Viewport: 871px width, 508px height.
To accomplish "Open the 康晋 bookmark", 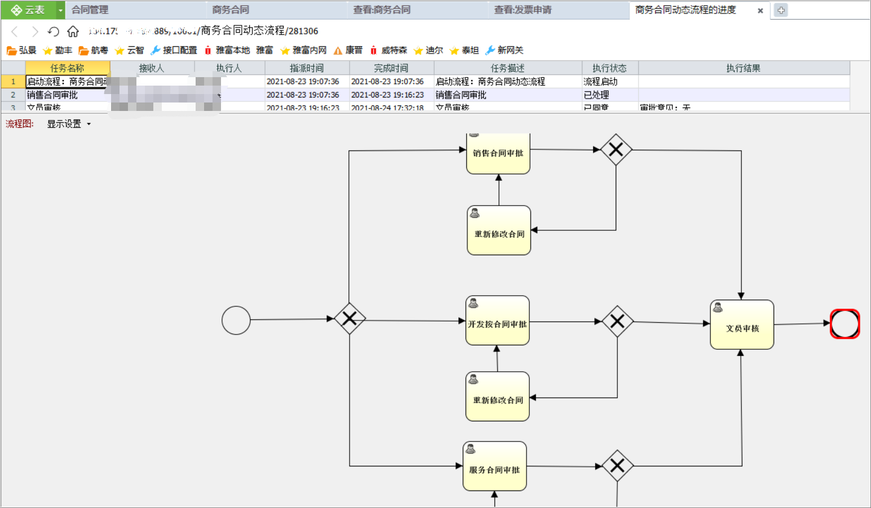I will (x=348, y=50).
